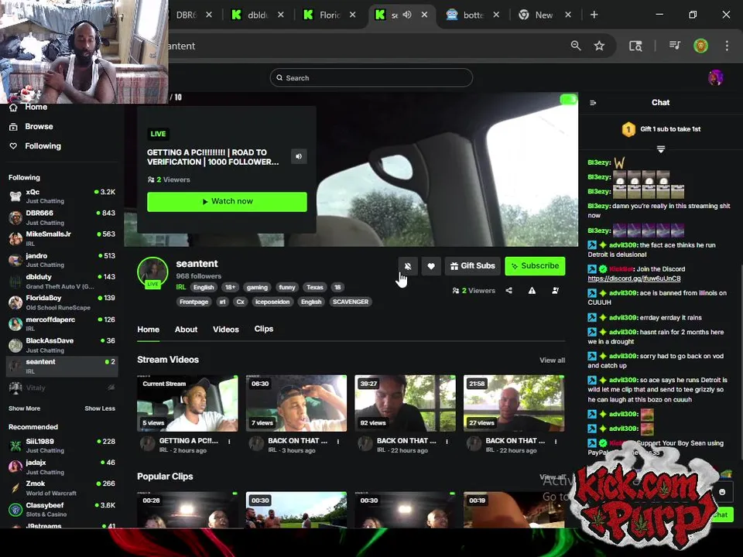Viewport: 743px width, 557px height.
Task: Open MikeSmallsJr channel in sidebar
Action: [62, 238]
